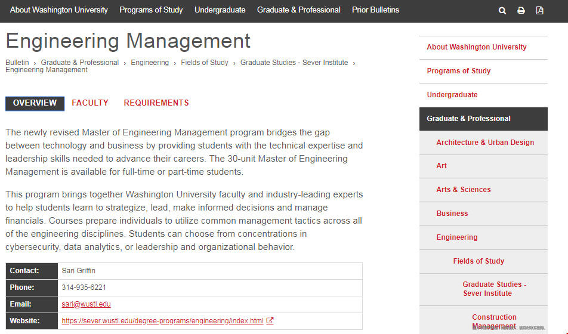
Task: Open Business sidebar link
Action: point(452,214)
